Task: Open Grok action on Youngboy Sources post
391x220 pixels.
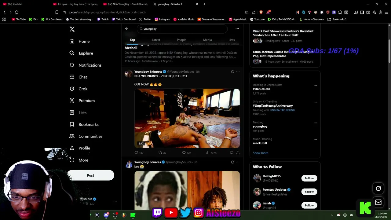Action: [x=232, y=162]
